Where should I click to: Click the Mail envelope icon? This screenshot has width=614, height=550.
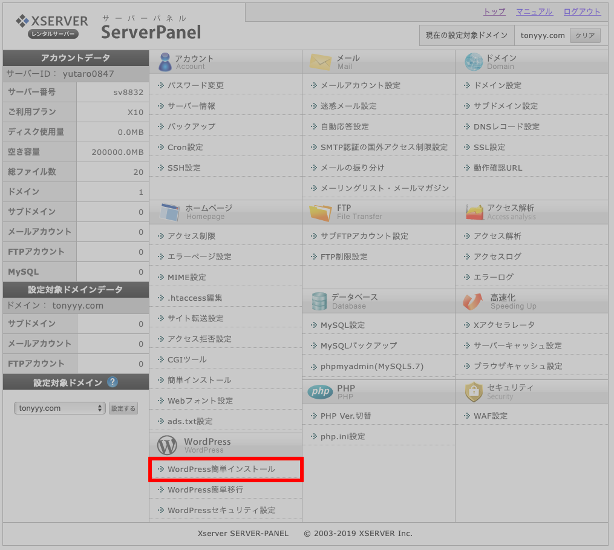coord(321,62)
